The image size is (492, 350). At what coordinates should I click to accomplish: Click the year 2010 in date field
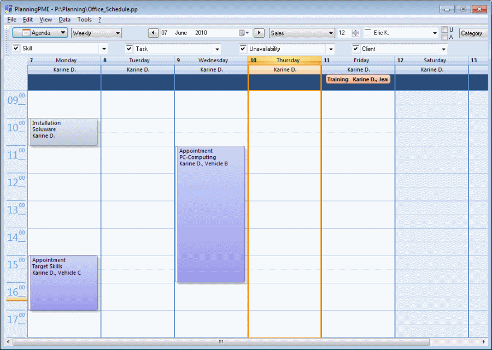point(201,33)
